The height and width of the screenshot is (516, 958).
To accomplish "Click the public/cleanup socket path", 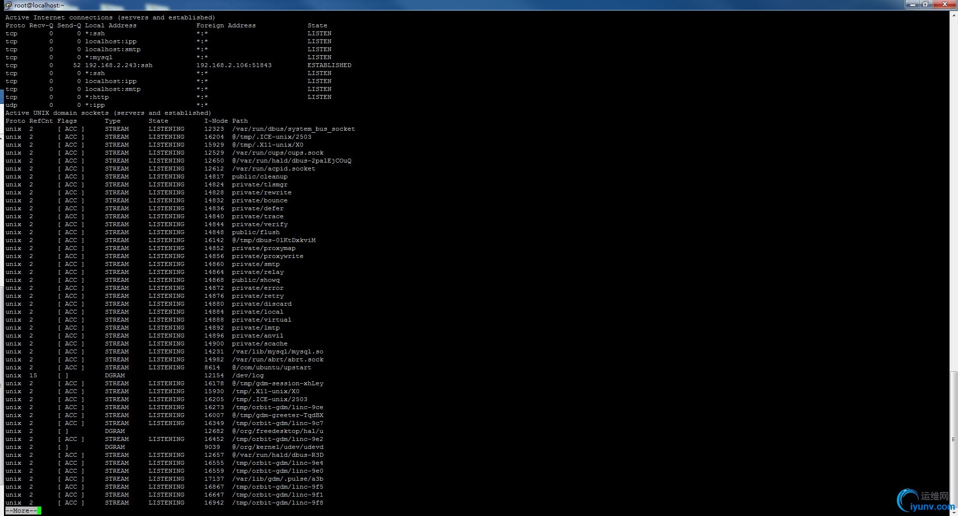I will click(260, 176).
